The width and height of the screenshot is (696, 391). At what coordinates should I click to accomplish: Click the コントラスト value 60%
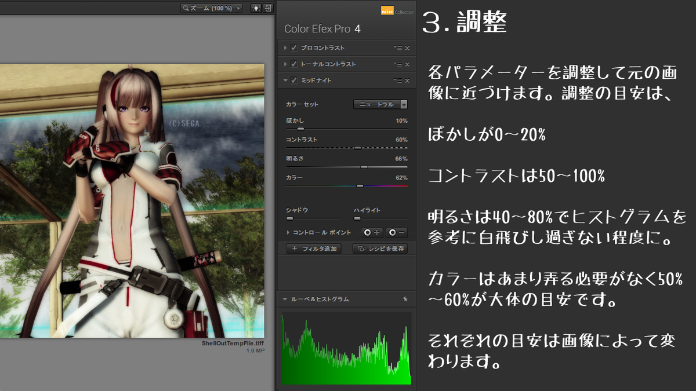401,140
